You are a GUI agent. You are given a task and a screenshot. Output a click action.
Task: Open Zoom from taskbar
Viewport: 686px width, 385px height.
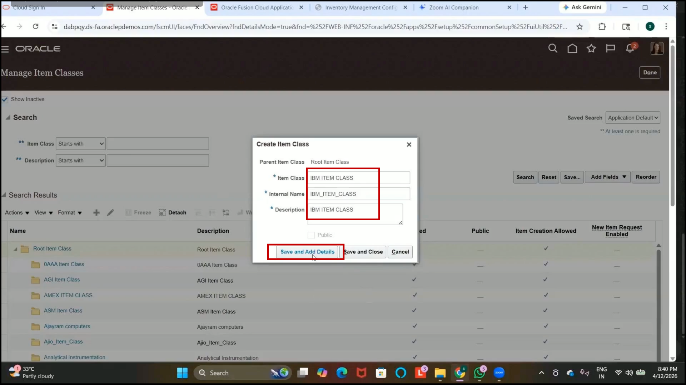point(499,373)
